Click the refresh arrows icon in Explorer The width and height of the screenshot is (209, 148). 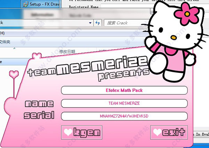pyautogui.click(x=98, y=23)
